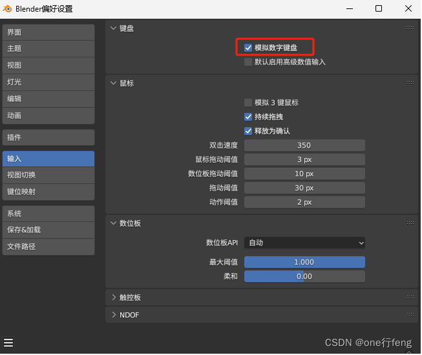Open the 保存&加载 preferences tab
Viewport: 422px width, 355px height.
point(48,230)
